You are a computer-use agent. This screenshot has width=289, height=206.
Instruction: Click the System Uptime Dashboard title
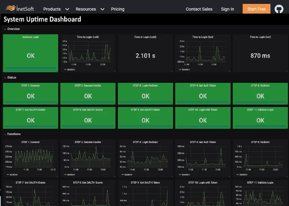click(42, 20)
